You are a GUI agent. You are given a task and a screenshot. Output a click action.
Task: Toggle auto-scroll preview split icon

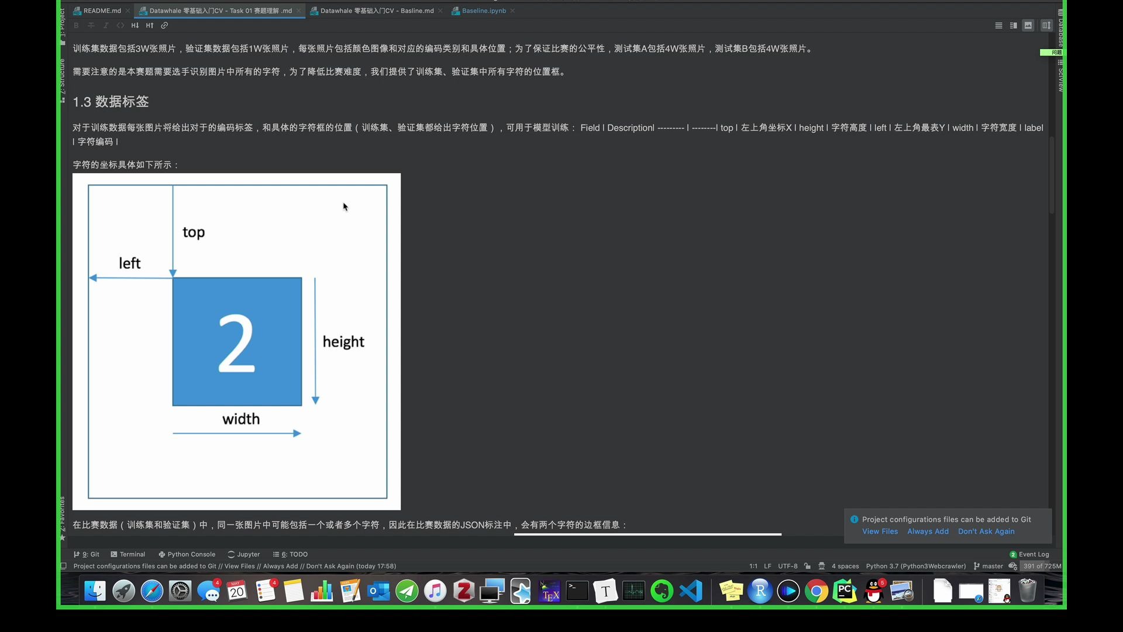click(x=1046, y=26)
